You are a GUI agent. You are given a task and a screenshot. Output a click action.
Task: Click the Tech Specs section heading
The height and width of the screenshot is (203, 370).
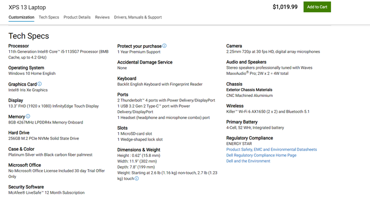point(29,36)
